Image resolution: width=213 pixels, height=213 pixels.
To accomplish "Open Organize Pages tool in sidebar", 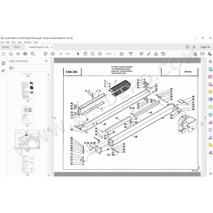I will tap(210, 77).
